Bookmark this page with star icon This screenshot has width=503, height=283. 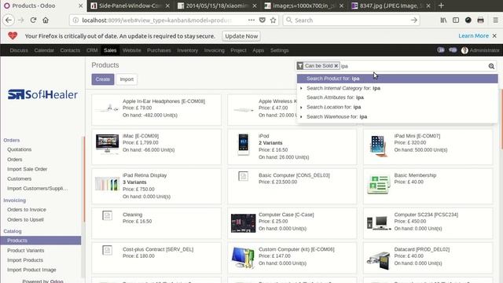tap(273, 20)
